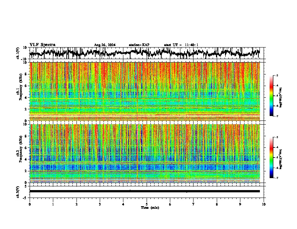
Task: Click the "-3" label on ch.2 colorbar
Action: [277, 137]
